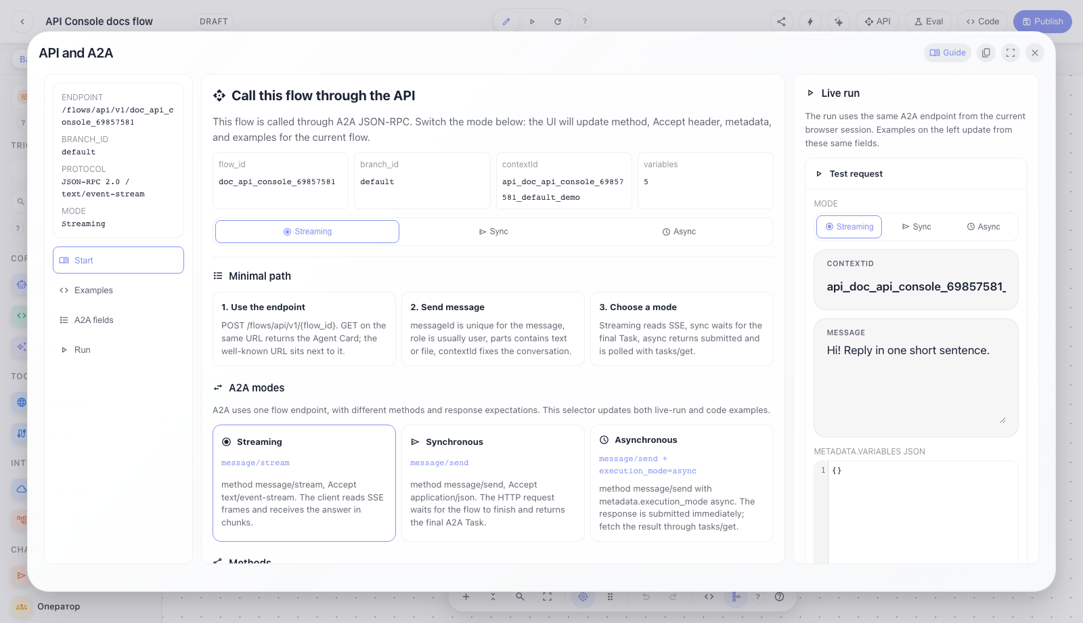Click the execution_mode=async label
1083x623 pixels.
(x=647, y=471)
